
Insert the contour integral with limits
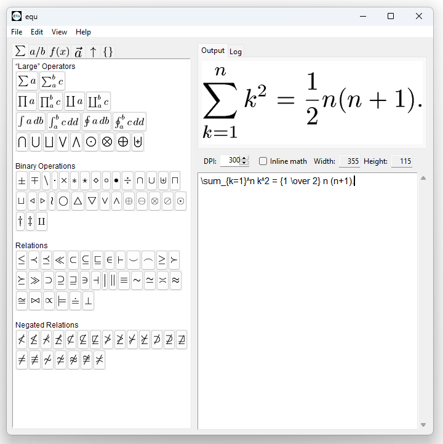[130, 121]
